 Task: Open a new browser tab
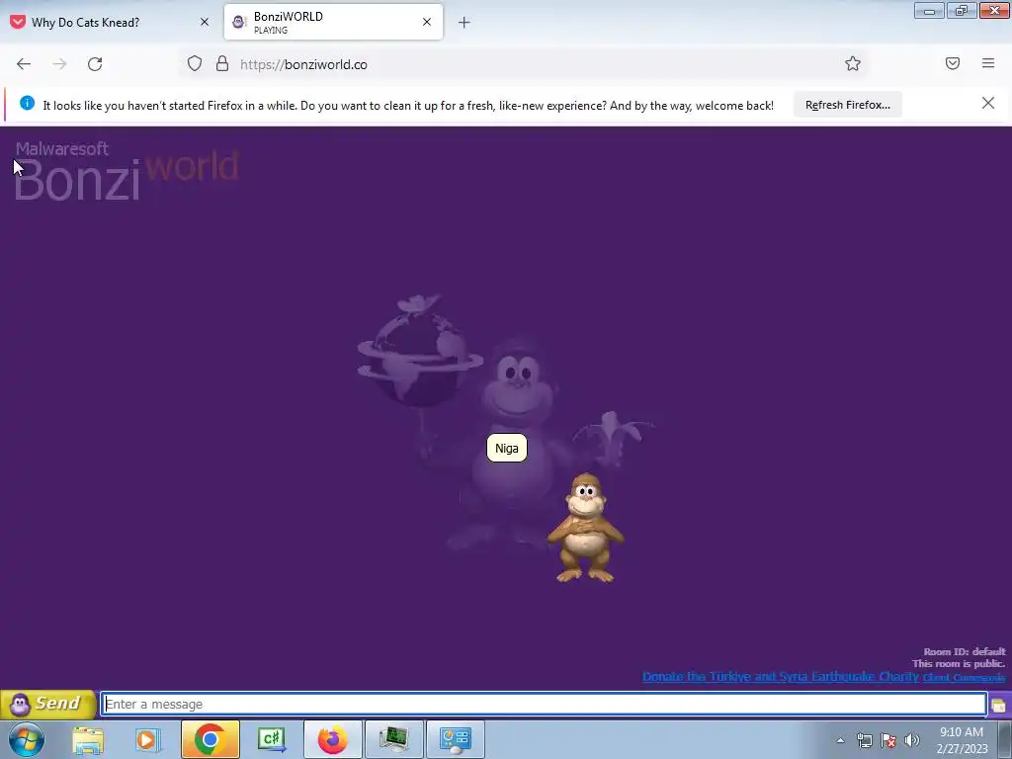464,23
